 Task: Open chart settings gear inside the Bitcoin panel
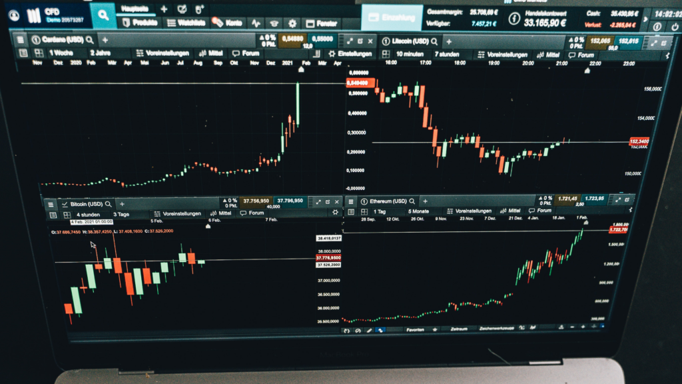coord(336,213)
